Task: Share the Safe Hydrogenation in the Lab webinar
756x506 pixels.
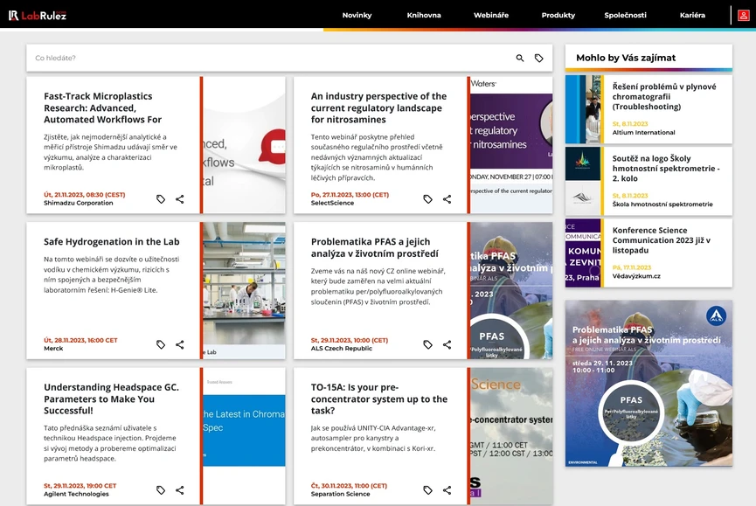Action: point(180,343)
